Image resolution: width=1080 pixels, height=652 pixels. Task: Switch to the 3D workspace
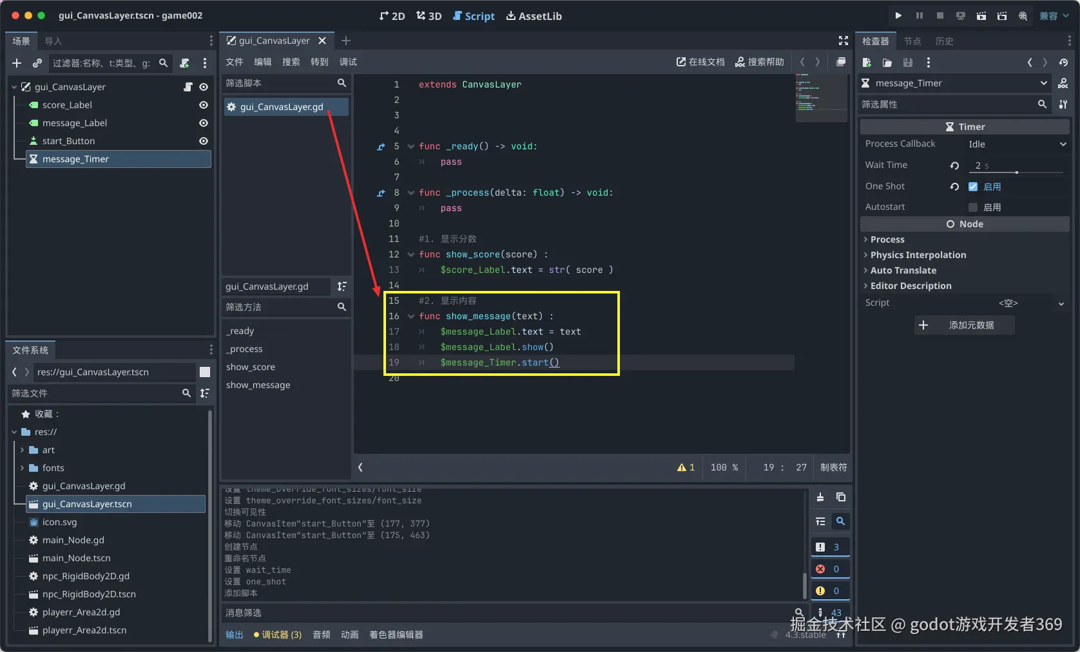point(429,16)
